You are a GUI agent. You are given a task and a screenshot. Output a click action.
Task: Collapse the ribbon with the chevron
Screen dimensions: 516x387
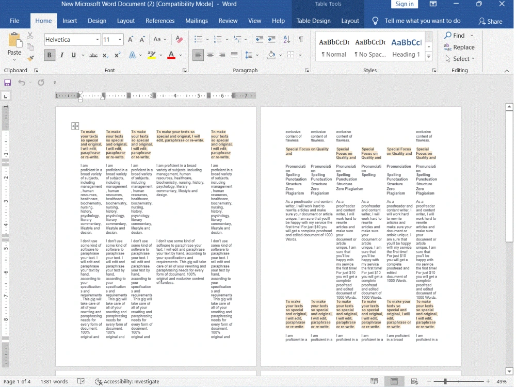point(507,71)
